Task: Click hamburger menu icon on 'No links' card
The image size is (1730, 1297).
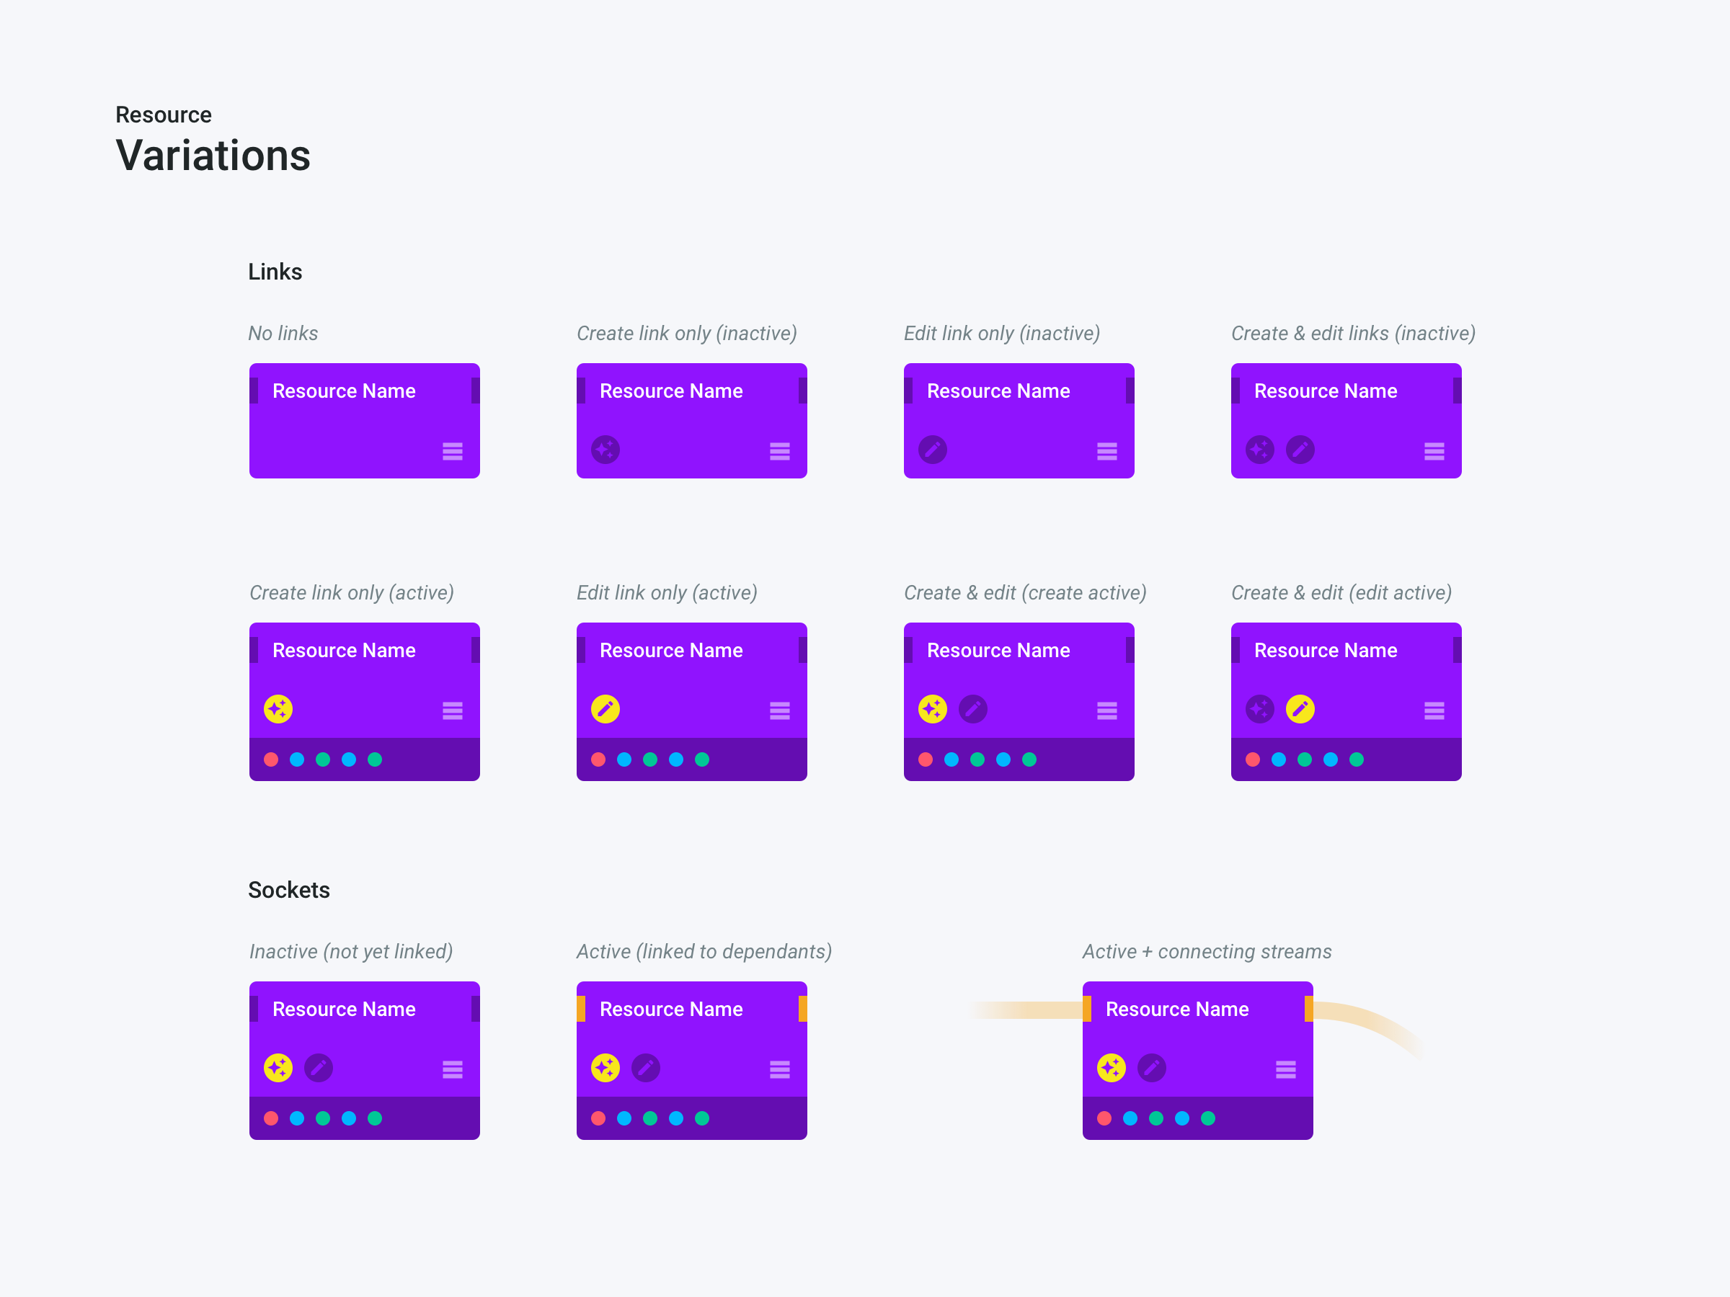Action: click(x=452, y=451)
